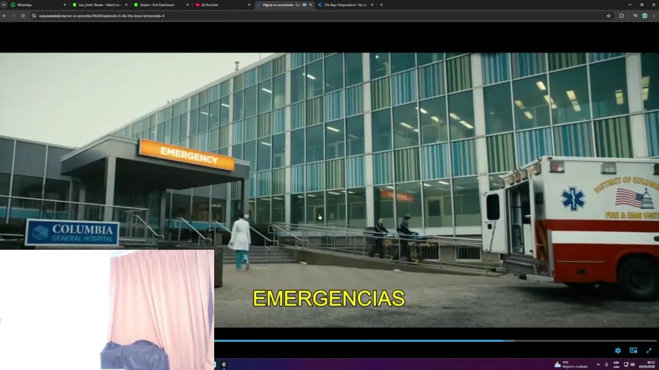Click the media indicator on cuevana tab
The height and width of the screenshot is (370, 659).
[x=304, y=5]
